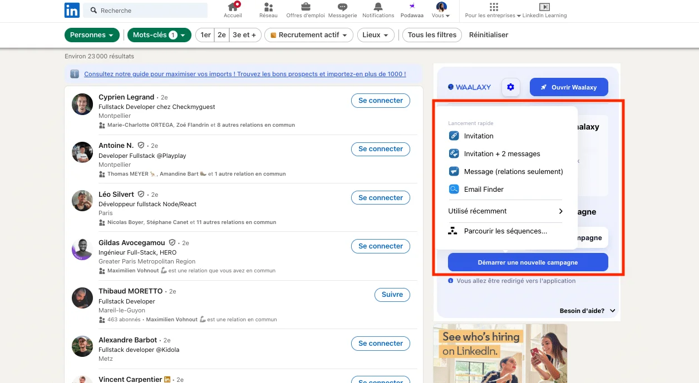Connect with Cyprien Legrand
699x383 pixels.
[x=381, y=101]
